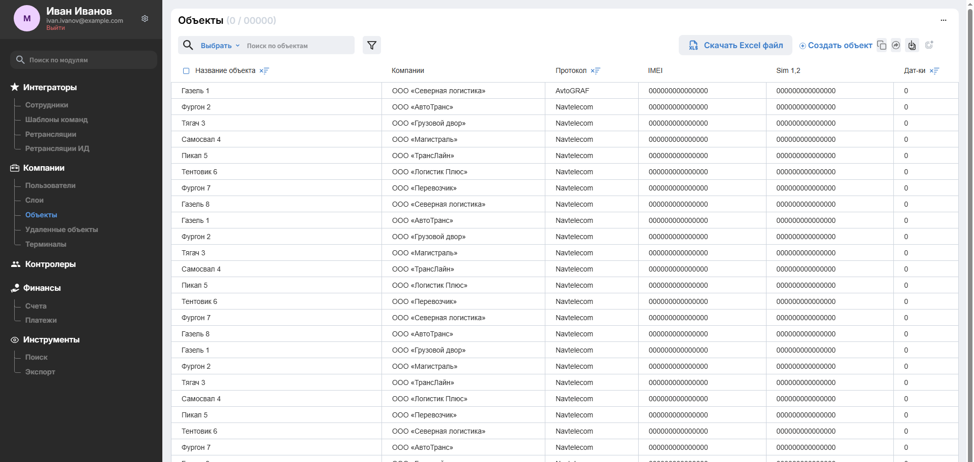Open the Выбрать dropdown
Screen dimensions: 974x462
pos(220,46)
